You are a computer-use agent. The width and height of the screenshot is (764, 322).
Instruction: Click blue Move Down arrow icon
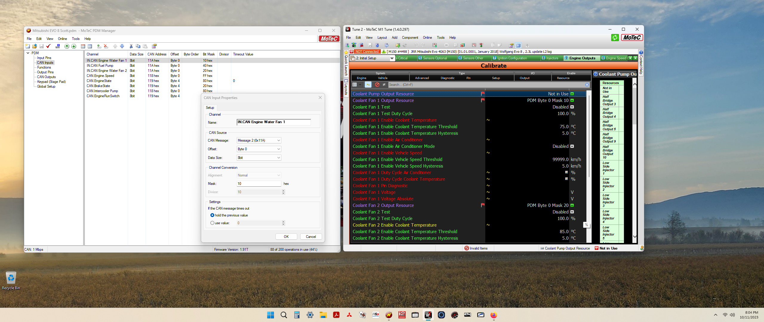click(x=122, y=46)
